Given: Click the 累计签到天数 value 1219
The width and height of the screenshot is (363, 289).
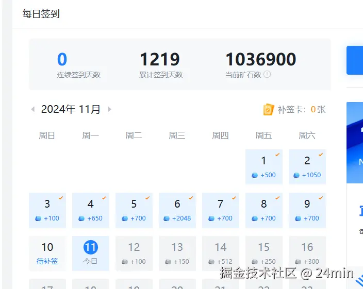Looking at the screenshot, I should [160, 59].
